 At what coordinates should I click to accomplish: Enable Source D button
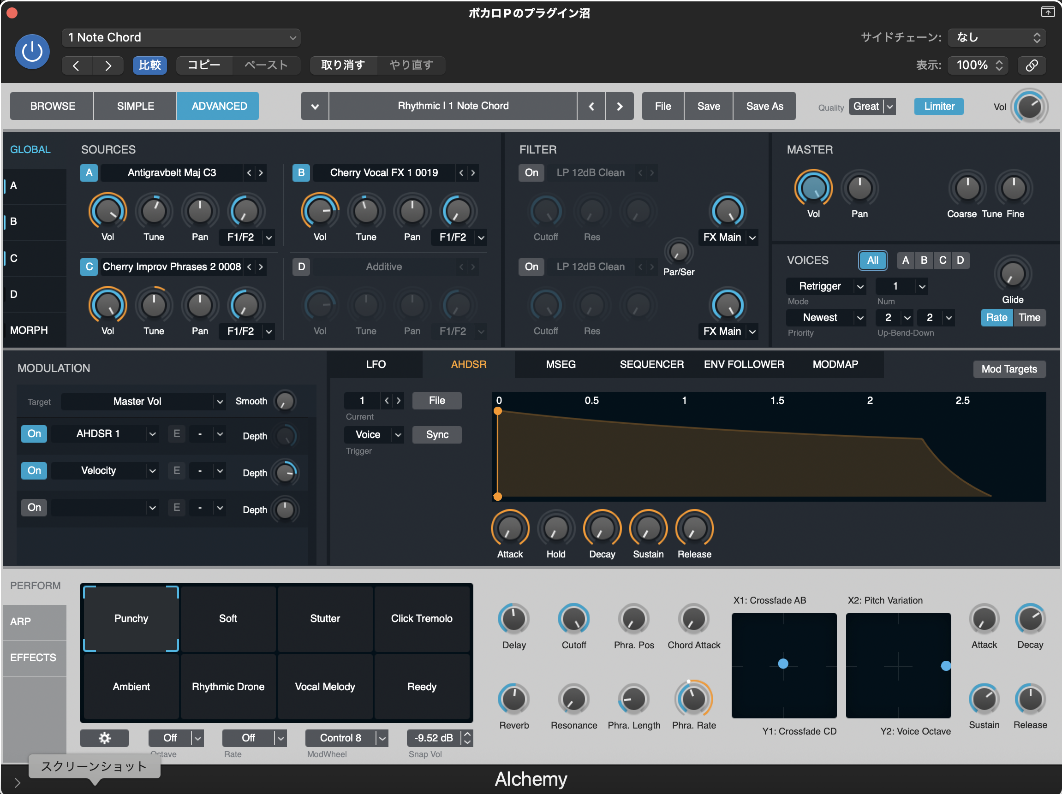pos(301,267)
